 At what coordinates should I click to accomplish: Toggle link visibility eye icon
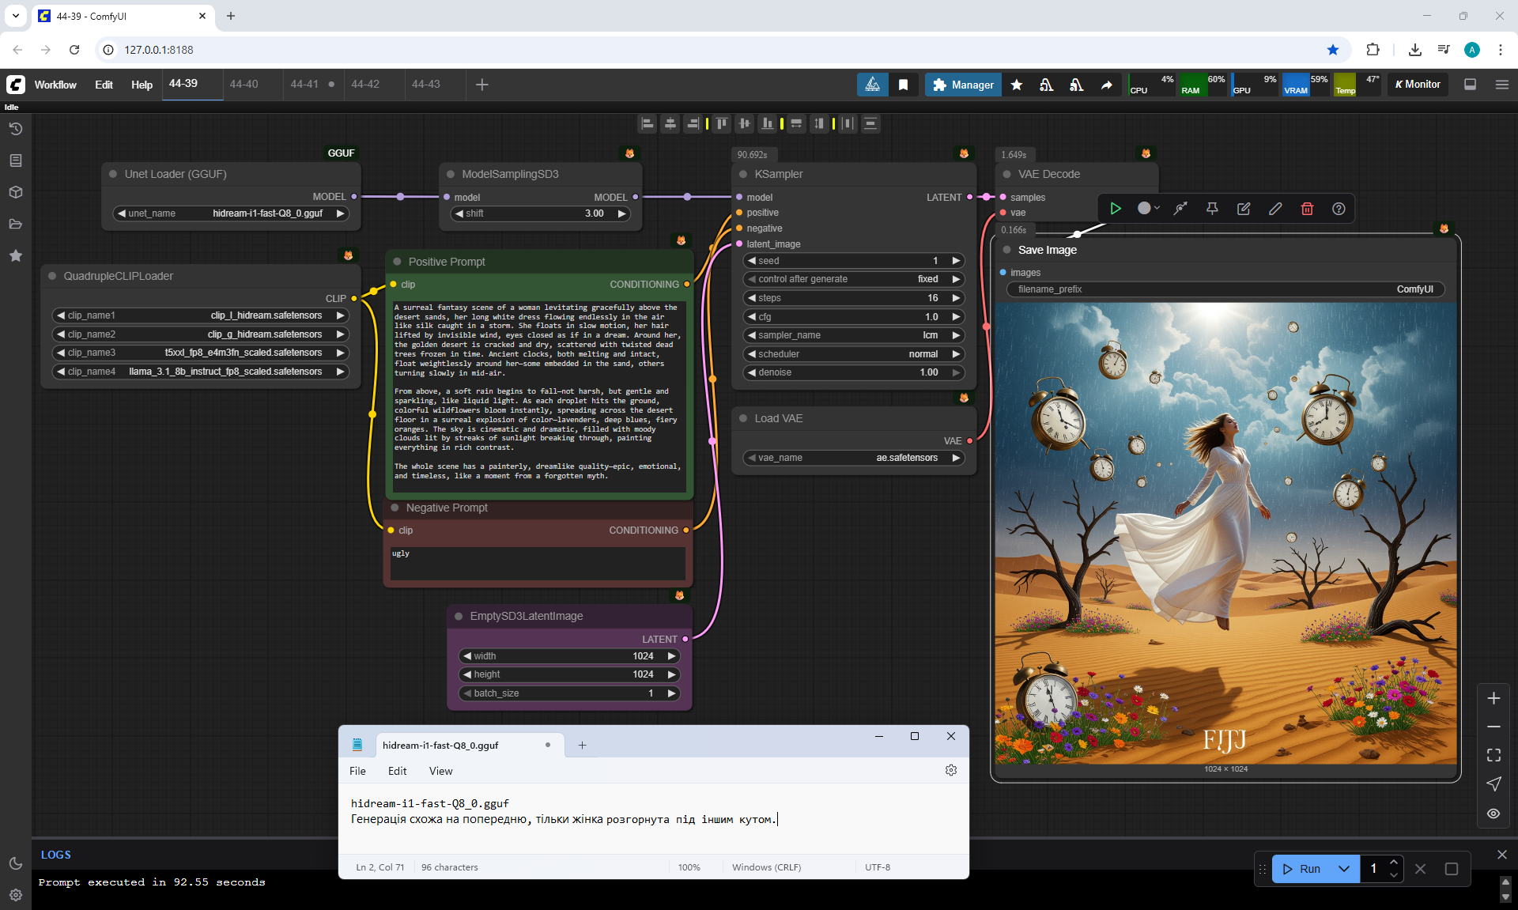pos(1493,814)
